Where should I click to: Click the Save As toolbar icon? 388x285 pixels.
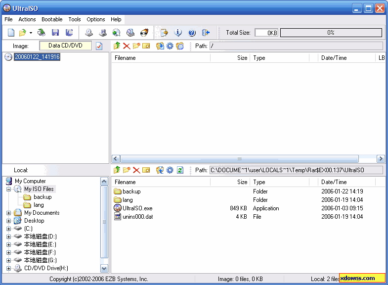coord(69,33)
